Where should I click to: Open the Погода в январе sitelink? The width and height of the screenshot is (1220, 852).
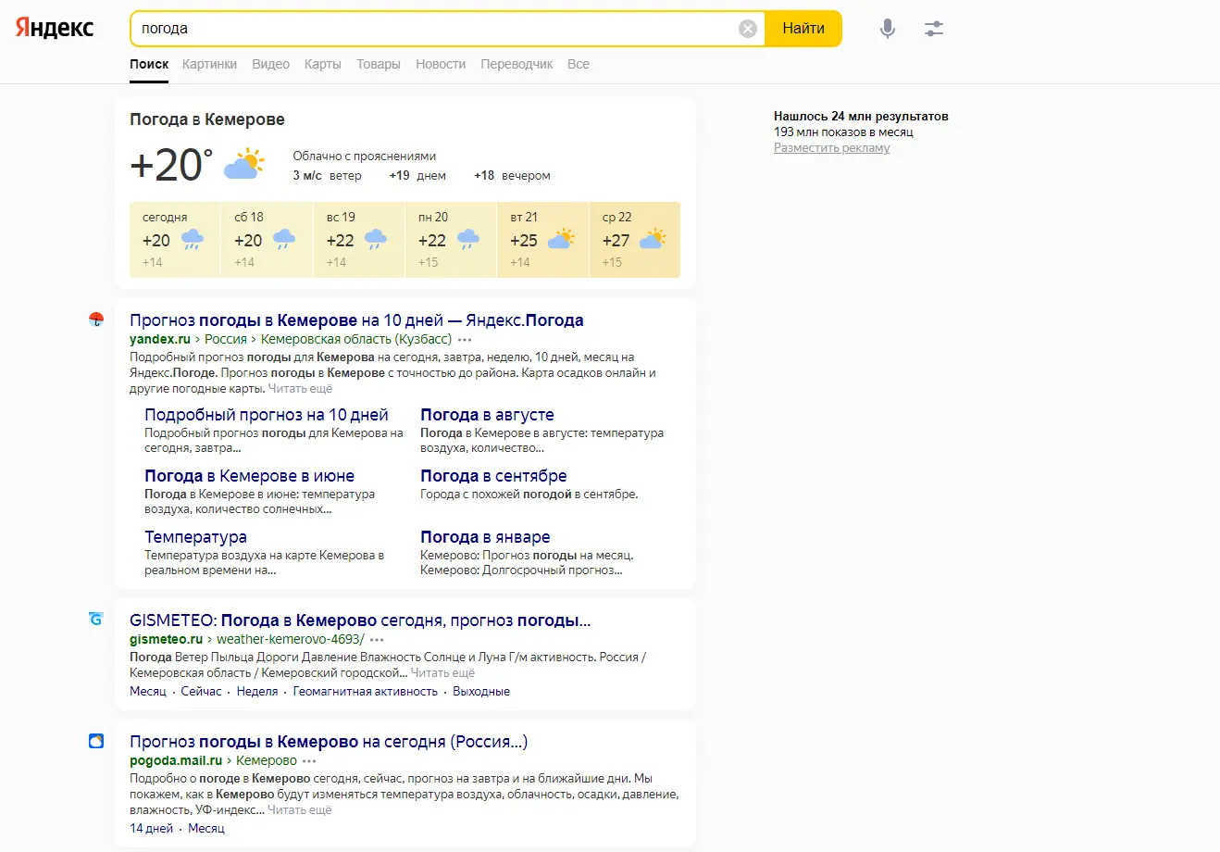coord(485,537)
